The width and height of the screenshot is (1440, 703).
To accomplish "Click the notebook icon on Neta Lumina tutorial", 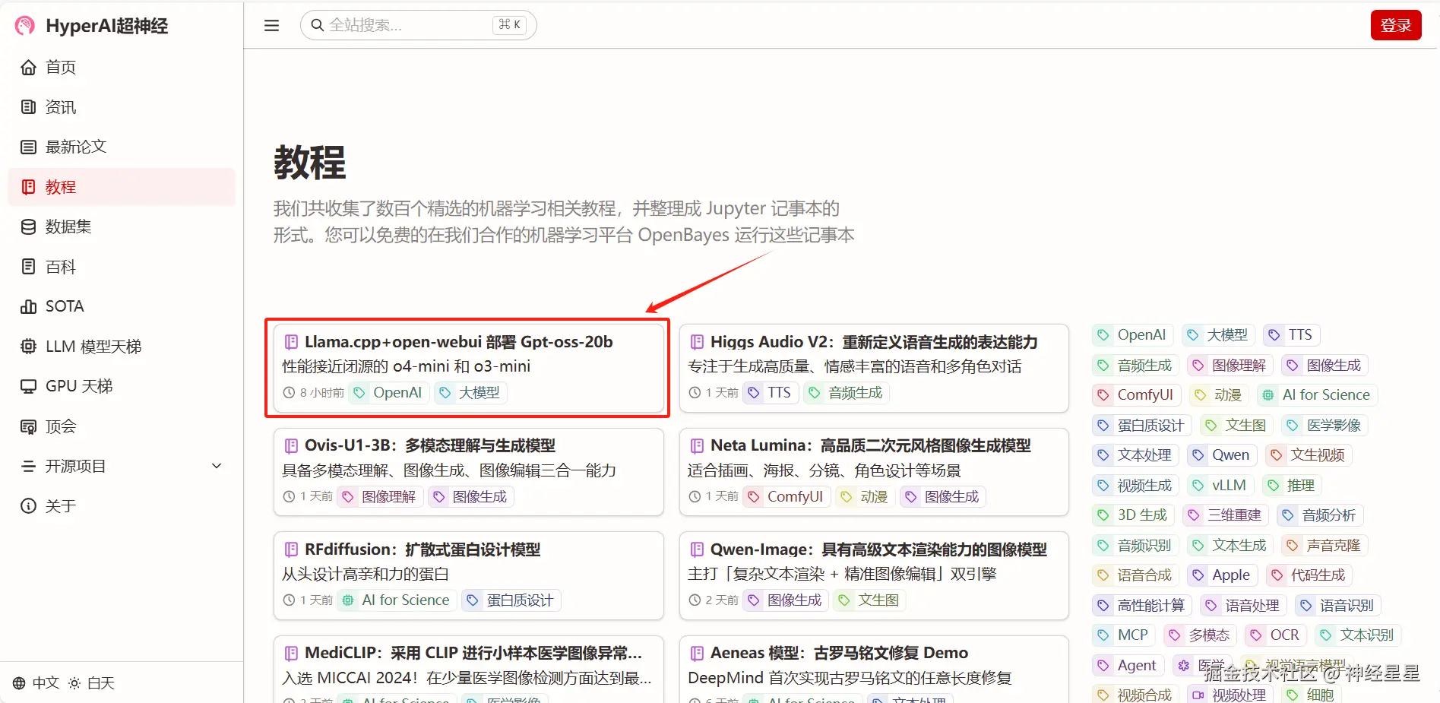I will click(697, 445).
